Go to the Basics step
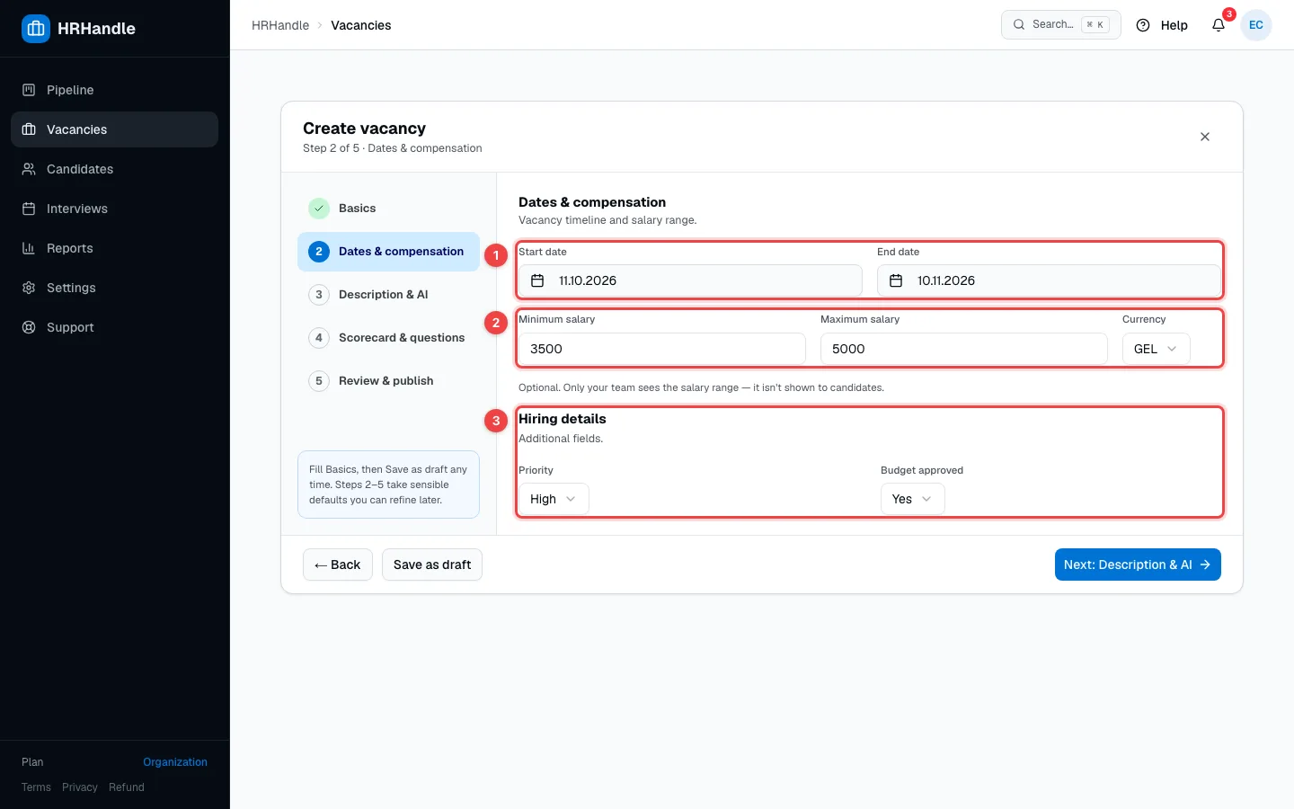 pos(388,209)
